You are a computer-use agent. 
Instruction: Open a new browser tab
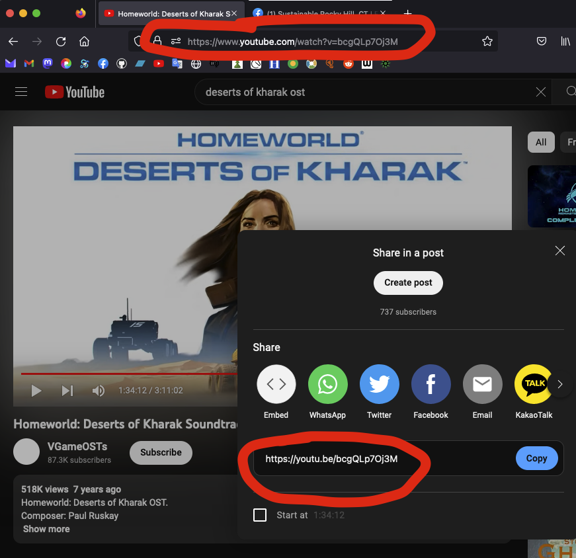407,14
